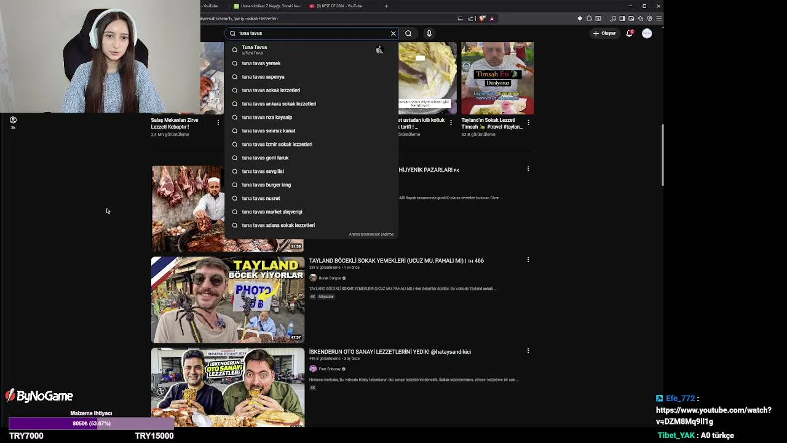
Task: Choose suggestion 'tuna tavus sokak lezzetleri'
Action: tap(311, 90)
